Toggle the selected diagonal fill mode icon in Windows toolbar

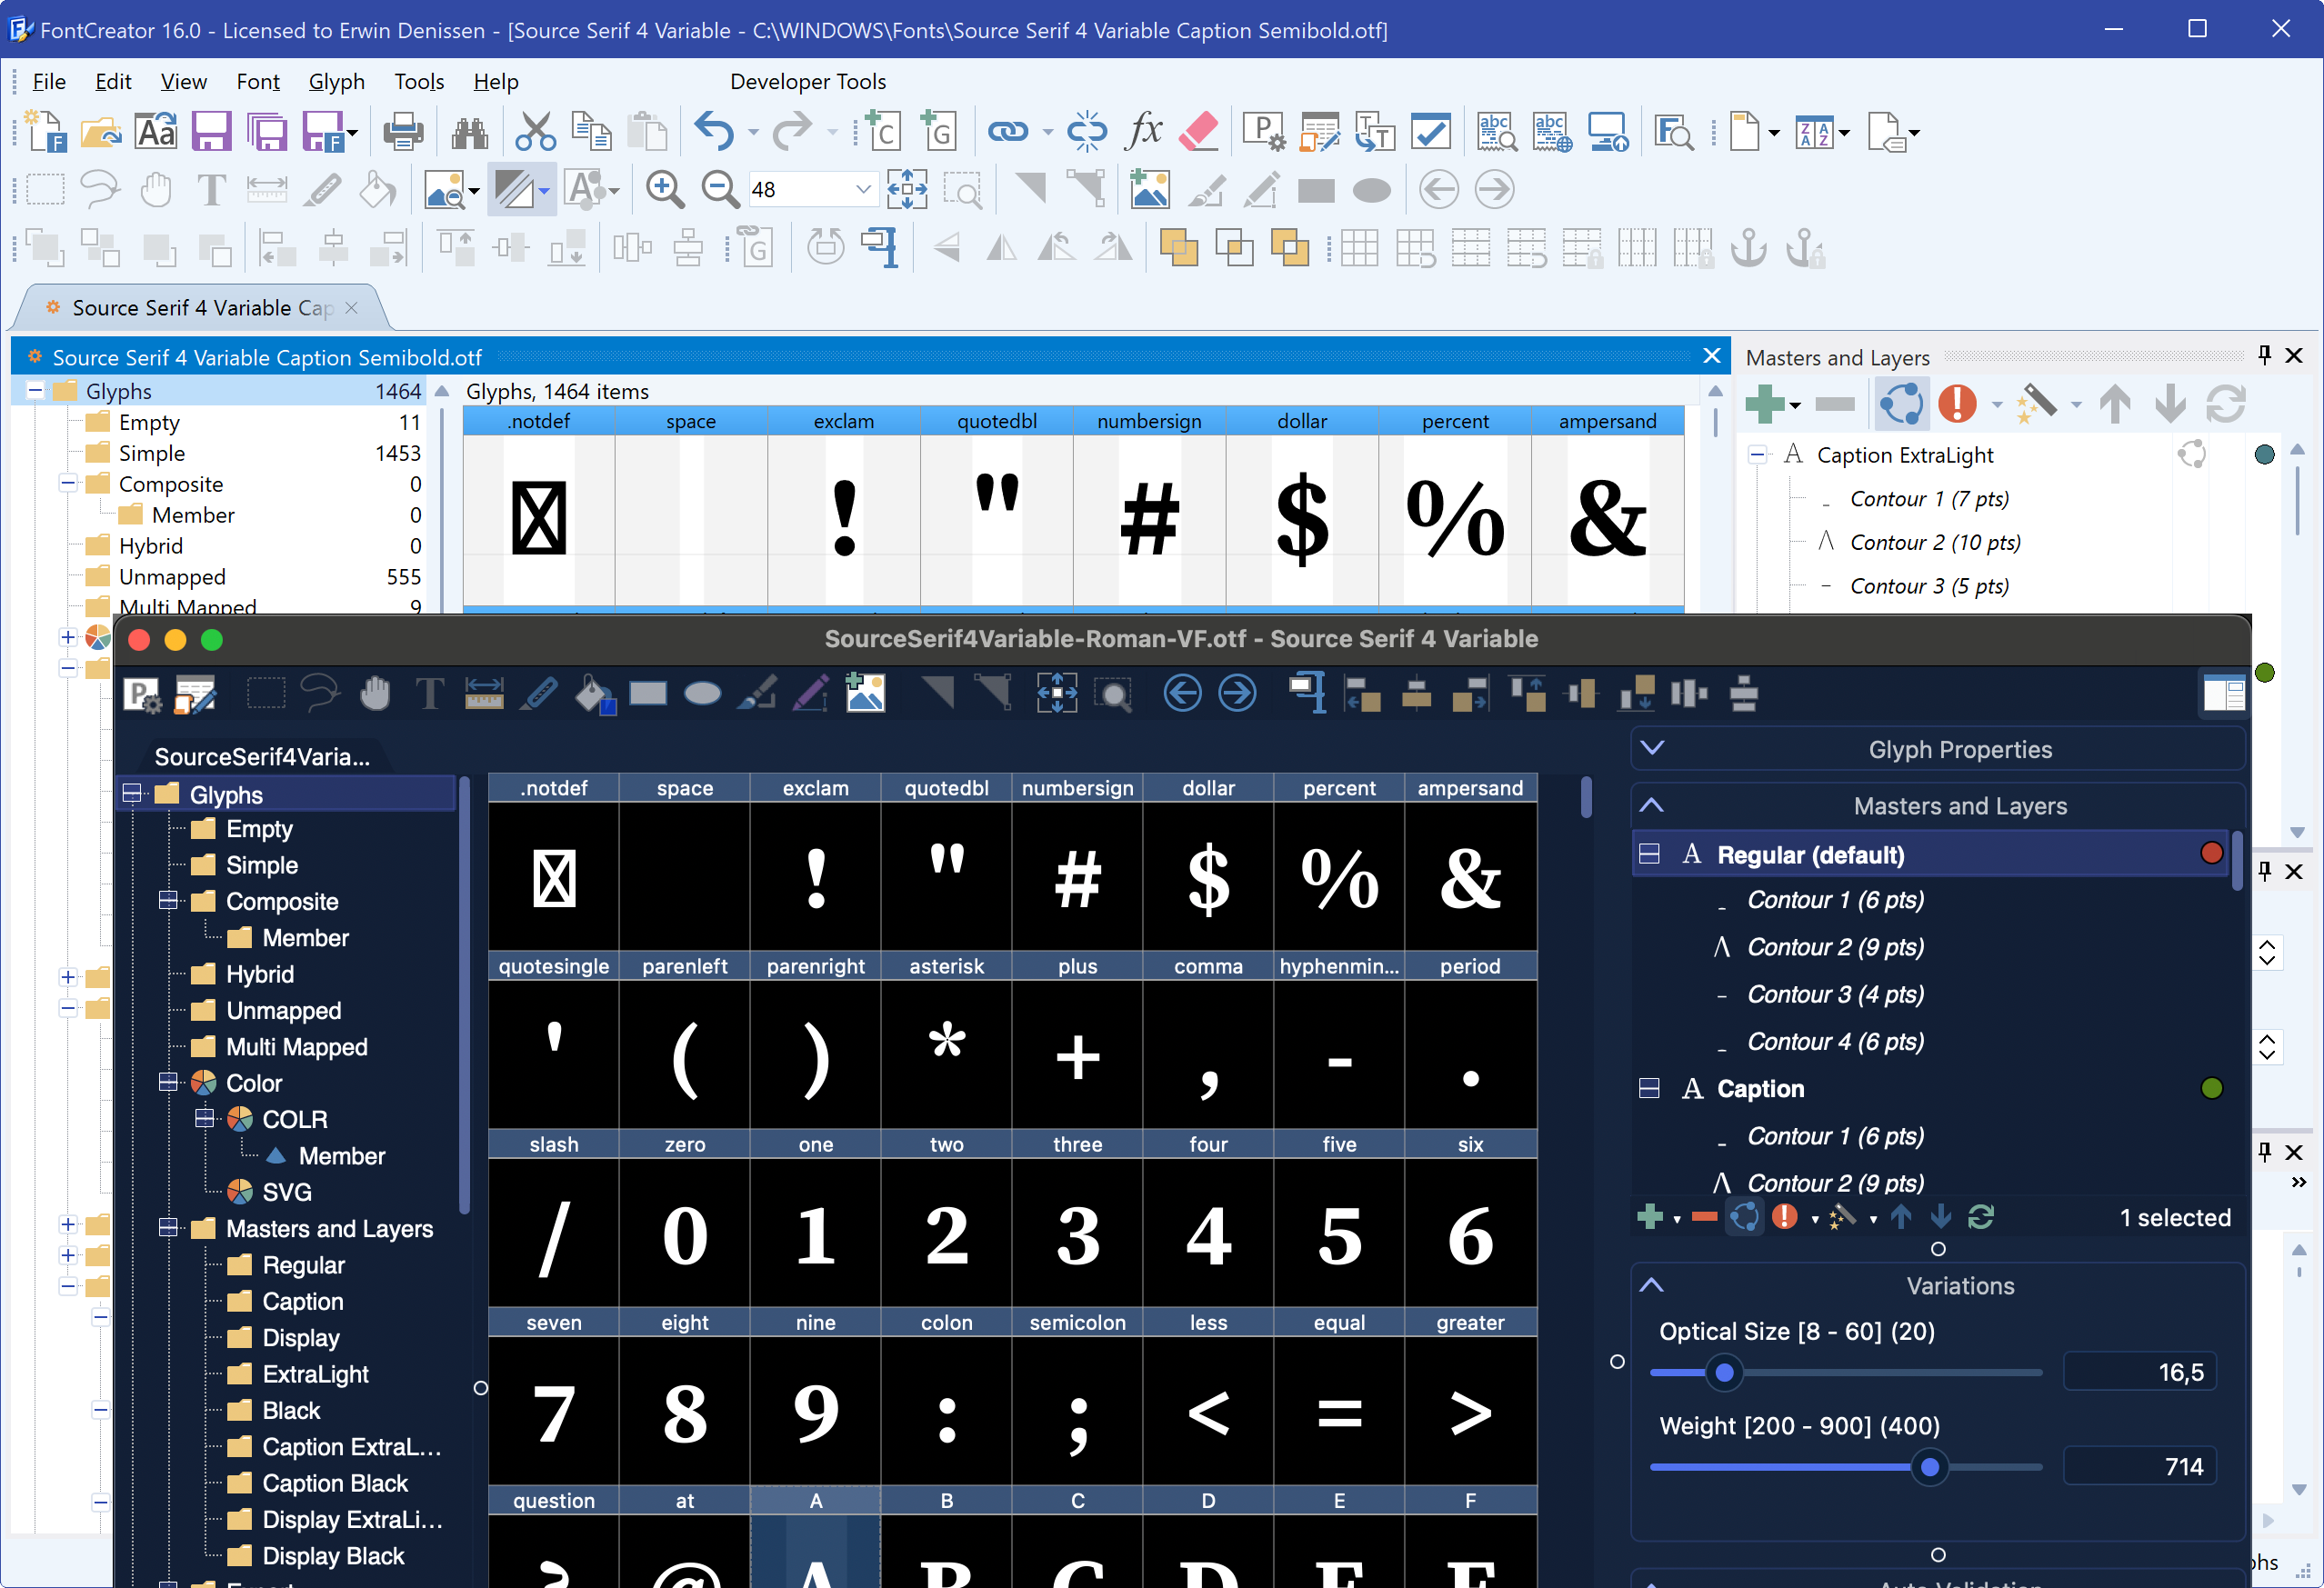(515, 189)
